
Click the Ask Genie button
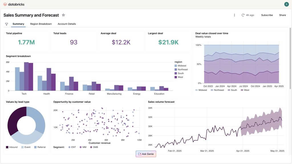pos(146,154)
